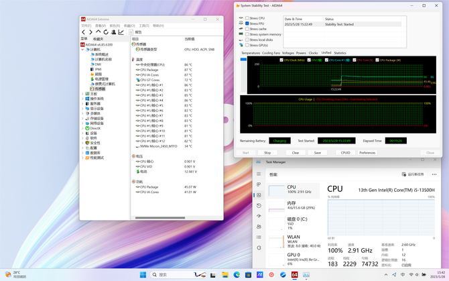Image resolution: width=449 pixels, height=281 pixels.
Task: Uncheck Stress FPU option
Action: (x=247, y=23)
